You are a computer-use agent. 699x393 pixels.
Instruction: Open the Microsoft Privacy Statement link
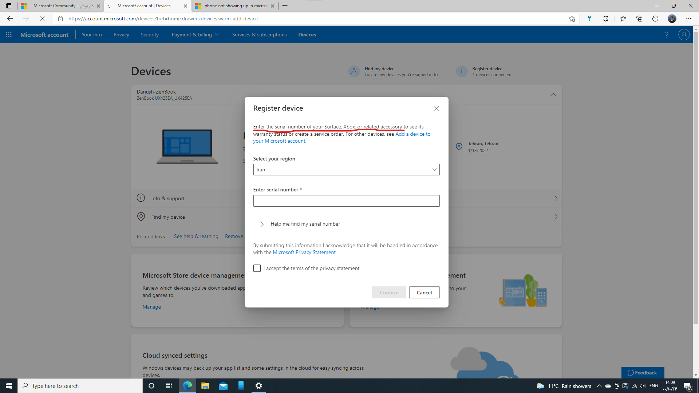(x=304, y=252)
